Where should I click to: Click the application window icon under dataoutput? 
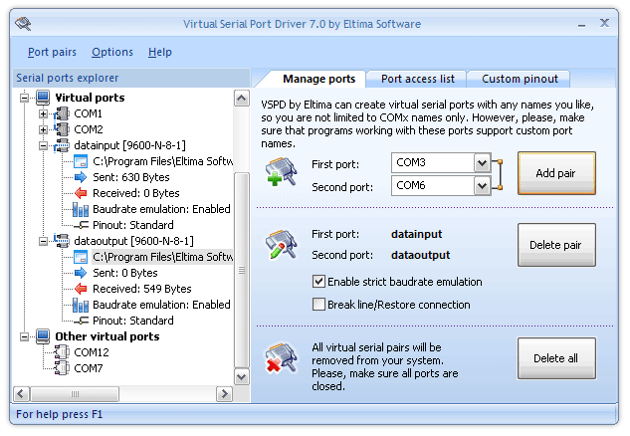click(x=81, y=257)
